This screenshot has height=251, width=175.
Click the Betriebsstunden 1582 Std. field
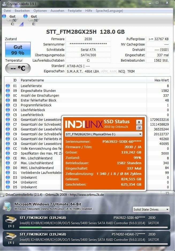158,60
